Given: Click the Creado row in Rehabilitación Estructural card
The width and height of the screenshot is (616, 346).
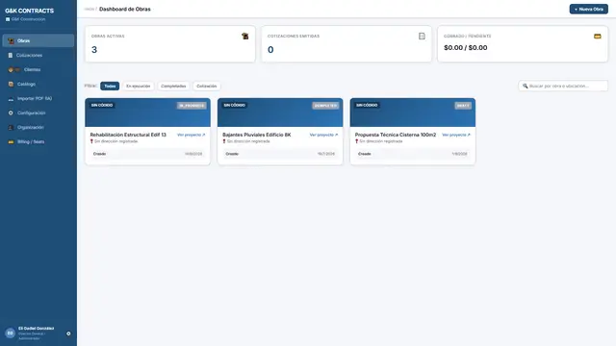Looking at the screenshot, I should 147,154.
